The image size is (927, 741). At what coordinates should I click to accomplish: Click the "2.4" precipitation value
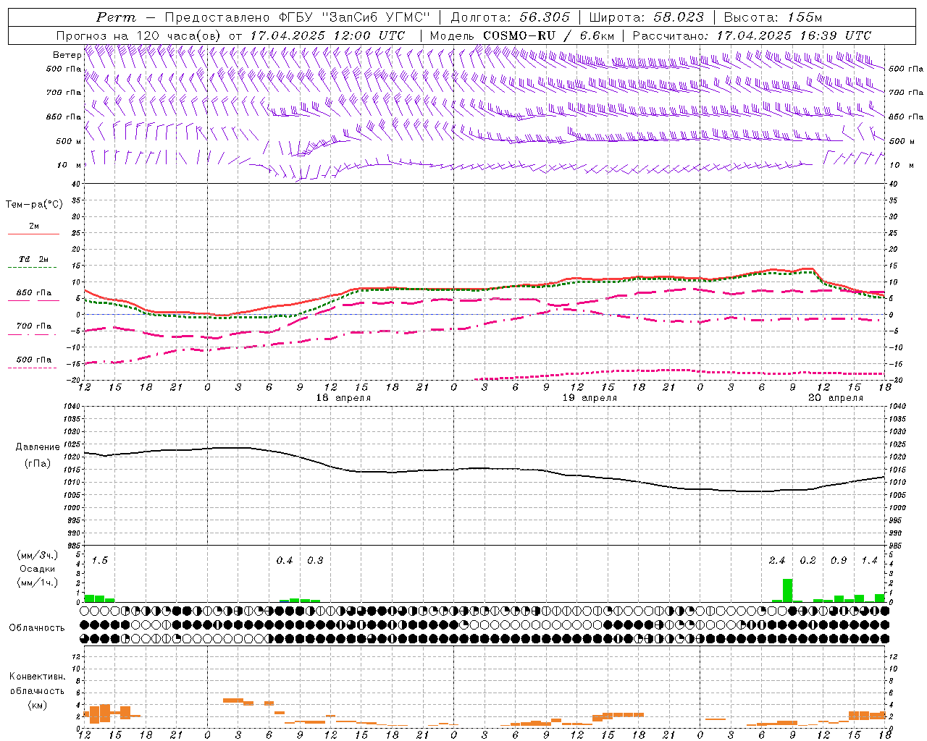tap(776, 561)
